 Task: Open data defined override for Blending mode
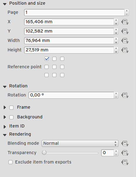pyautogui.click(x=125, y=143)
